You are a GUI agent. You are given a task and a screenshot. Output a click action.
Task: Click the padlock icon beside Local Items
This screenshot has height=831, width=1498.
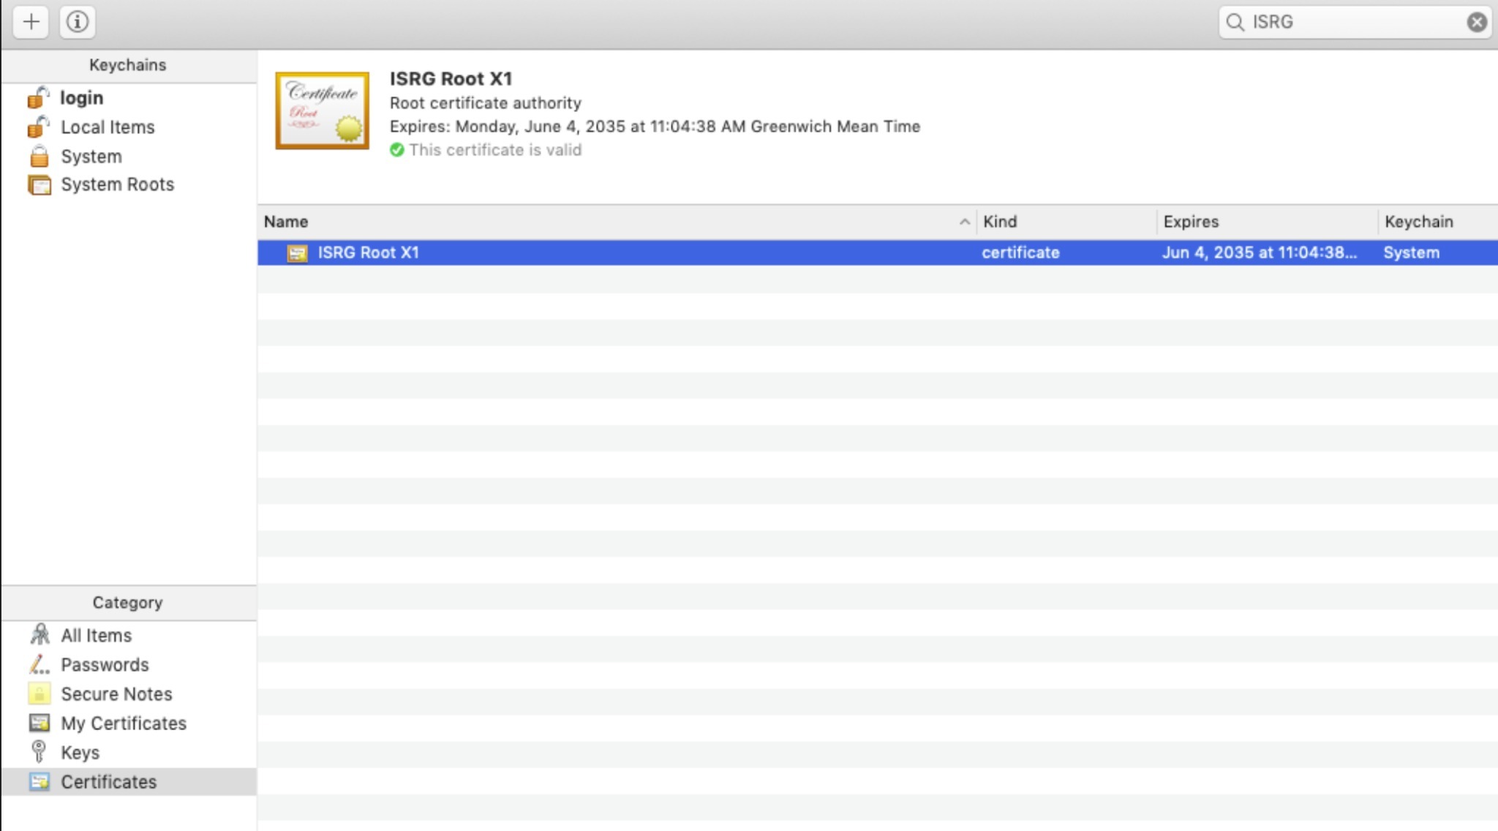pyautogui.click(x=39, y=126)
